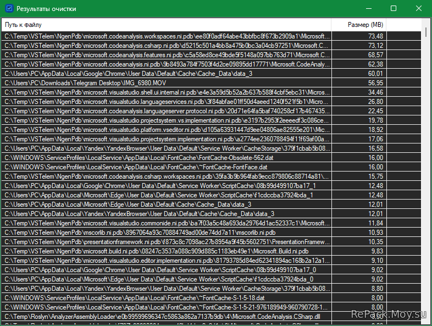Select the Microsoft.Build.ni.pdb row
Image resolution: width=432 pixels, height=326 pixels.
(x=165, y=251)
